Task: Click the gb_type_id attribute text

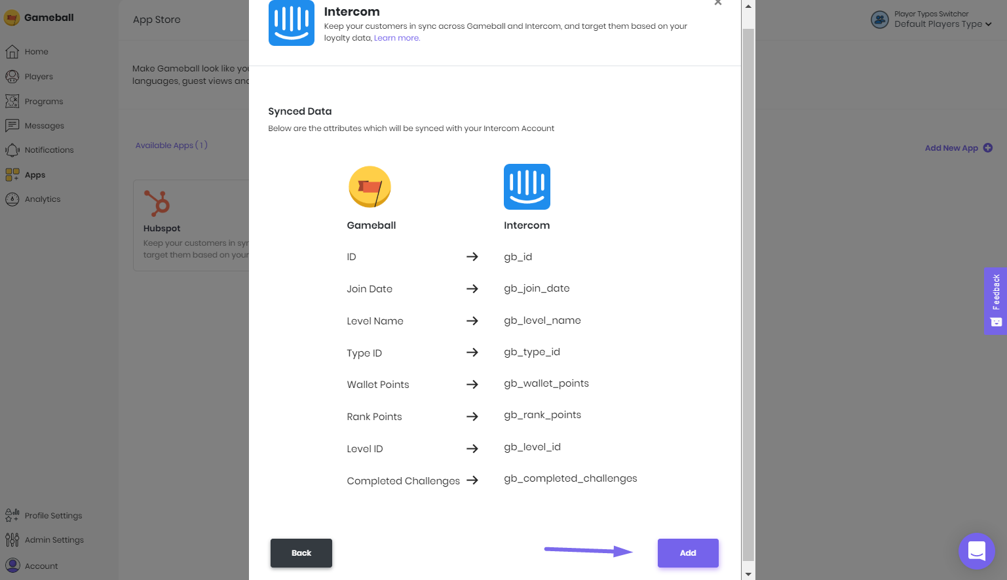Action: click(x=532, y=352)
